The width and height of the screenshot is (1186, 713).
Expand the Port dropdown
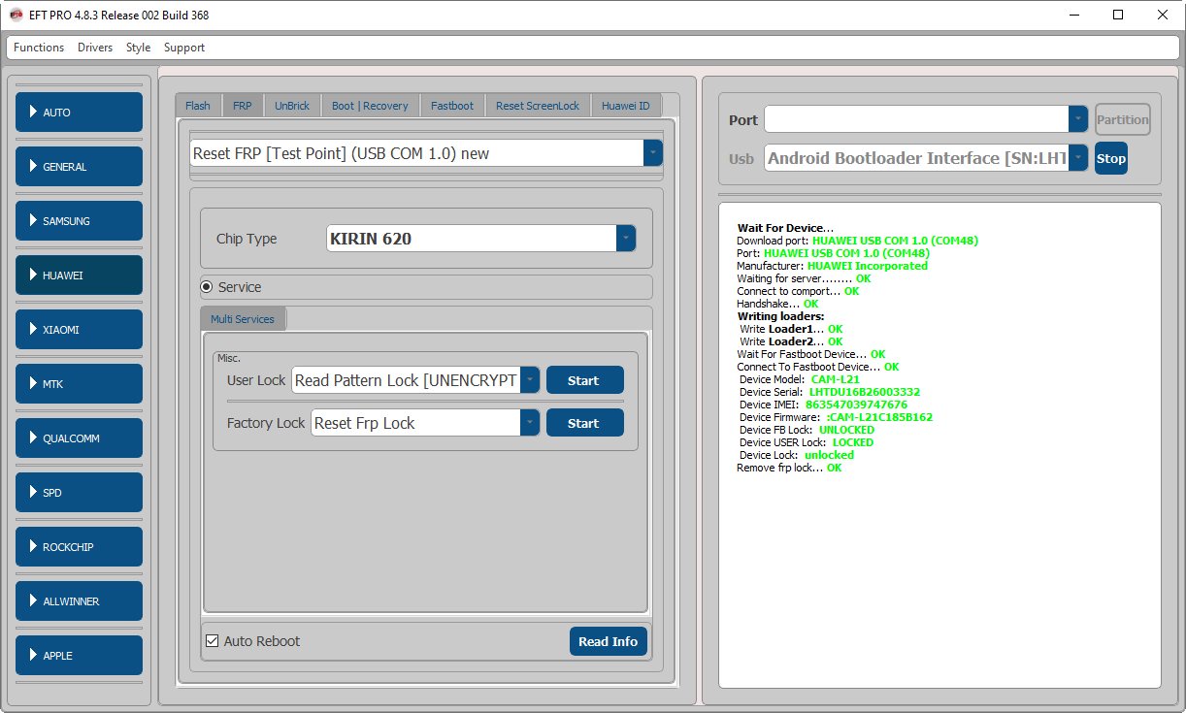1078,119
